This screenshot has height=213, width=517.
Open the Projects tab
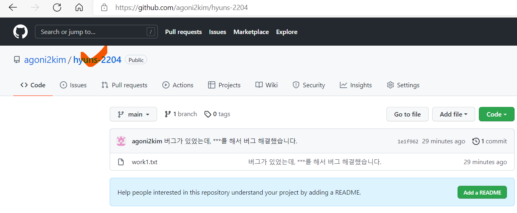point(224,85)
